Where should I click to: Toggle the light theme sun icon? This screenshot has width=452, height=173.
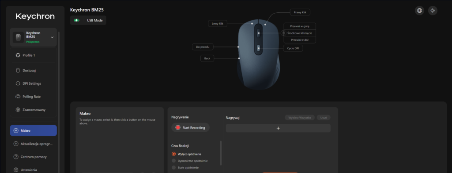click(x=433, y=11)
